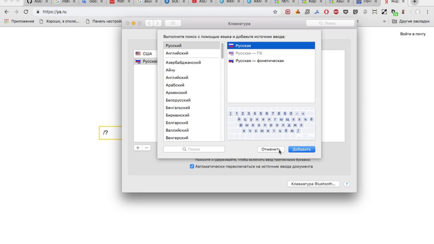The height and width of the screenshot is (244, 434).
Task: Select Азербайджанский in the language list
Action: (192, 62)
